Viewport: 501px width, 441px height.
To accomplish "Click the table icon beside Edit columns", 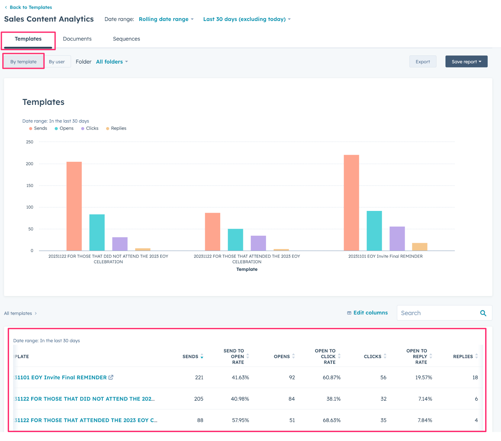I will pos(349,313).
